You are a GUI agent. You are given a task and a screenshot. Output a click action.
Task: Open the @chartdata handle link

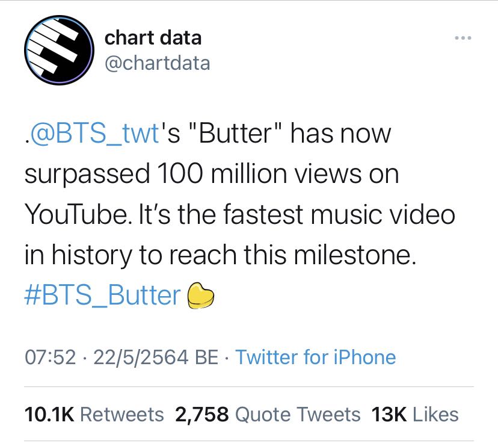click(157, 63)
